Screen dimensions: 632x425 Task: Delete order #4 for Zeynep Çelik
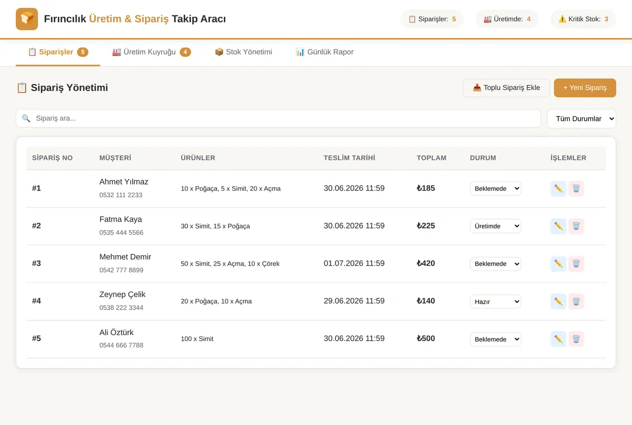pos(576,301)
